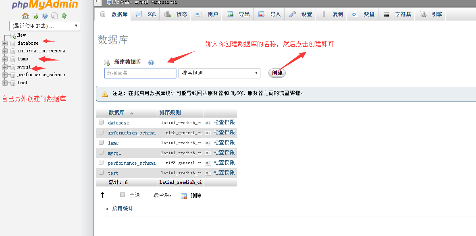
Task: Open the 复制 replication tab
Action: coord(331,14)
